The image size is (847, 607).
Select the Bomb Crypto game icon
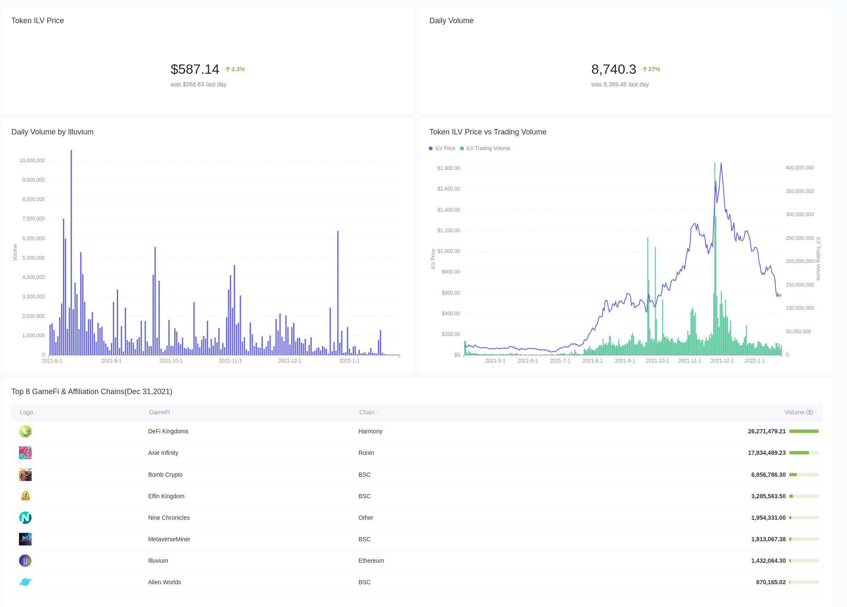click(x=25, y=474)
